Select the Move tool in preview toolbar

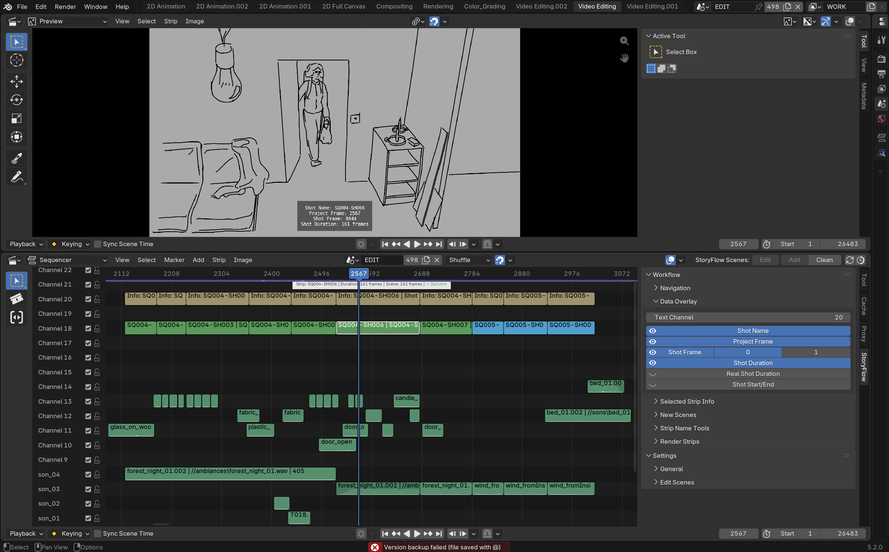[17, 82]
